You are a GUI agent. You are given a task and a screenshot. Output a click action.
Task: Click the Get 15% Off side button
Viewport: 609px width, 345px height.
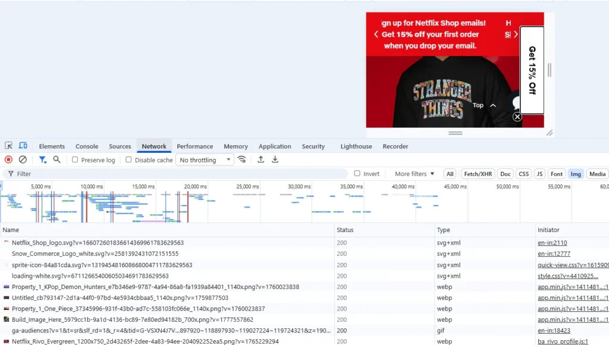(x=532, y=70)
